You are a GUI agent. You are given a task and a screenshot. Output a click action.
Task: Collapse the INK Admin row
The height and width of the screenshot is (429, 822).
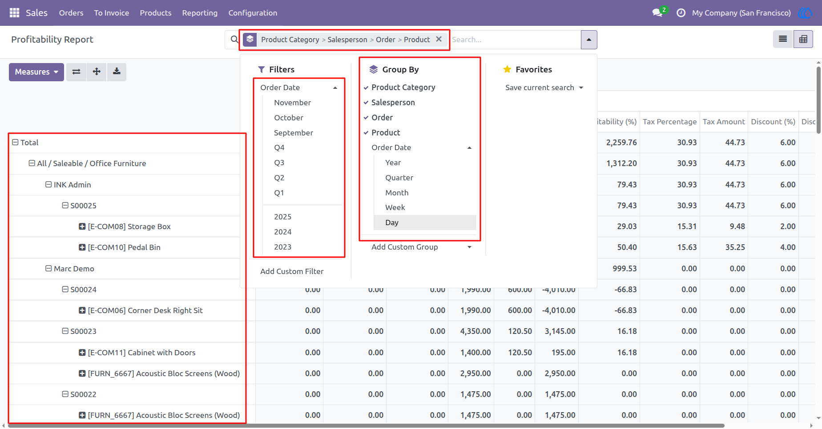click(x=48, y=184)
